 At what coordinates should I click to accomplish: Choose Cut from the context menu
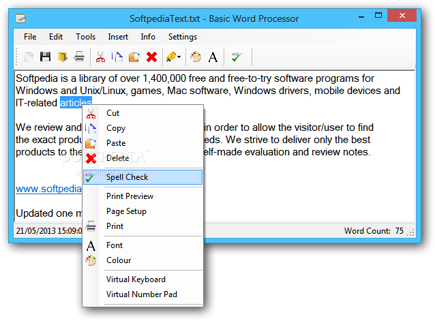[x=143, y=113]
